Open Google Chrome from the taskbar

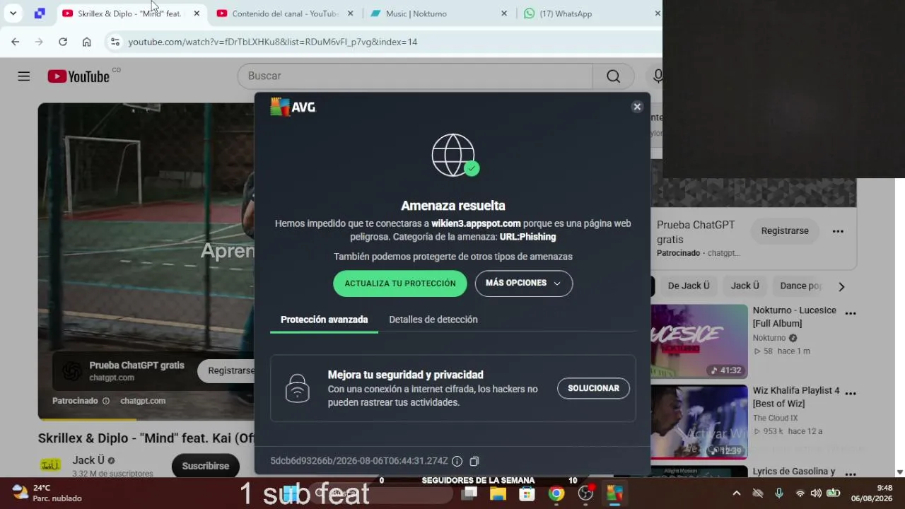point(556,493)
